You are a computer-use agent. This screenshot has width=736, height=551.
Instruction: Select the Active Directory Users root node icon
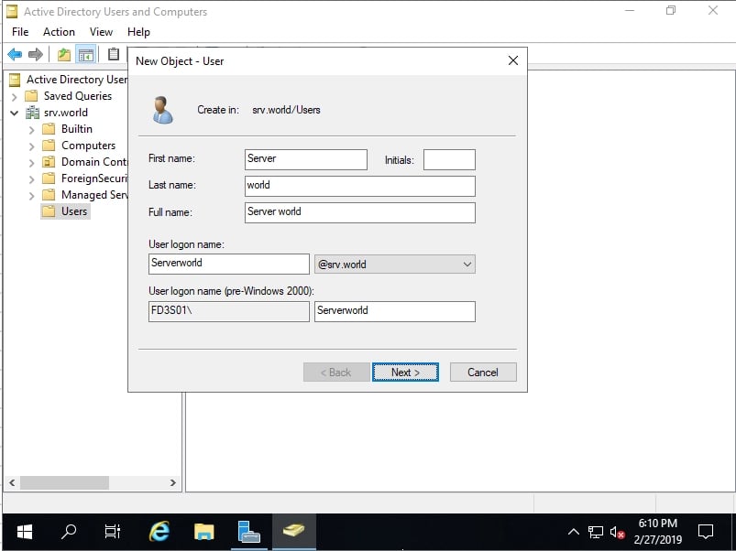(x=15, y=80)
